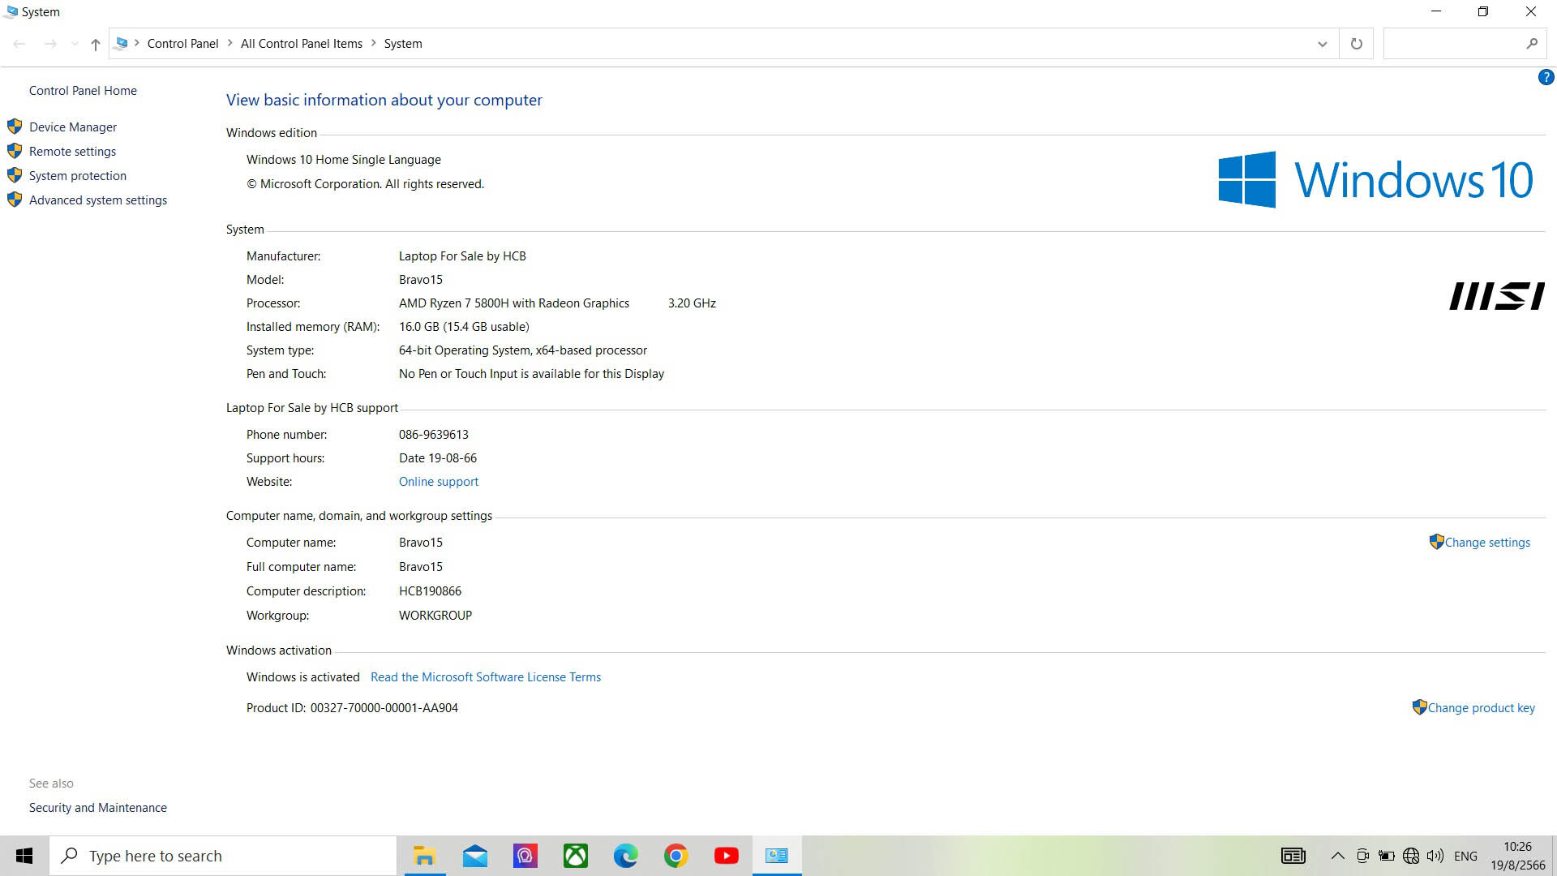The height and width of the screenshot is (876, 1557).
Task: Click the WORKGROUP value text
Action: [435, 616]
